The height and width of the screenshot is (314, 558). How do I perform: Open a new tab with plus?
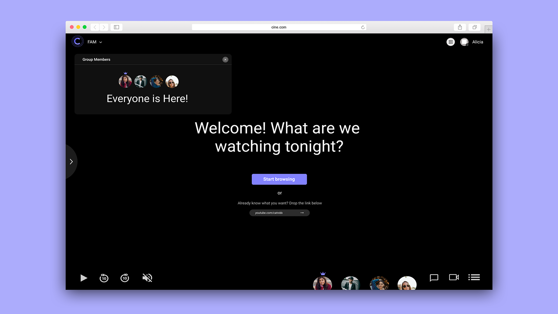pyautogui.click(x=489, y=29)
